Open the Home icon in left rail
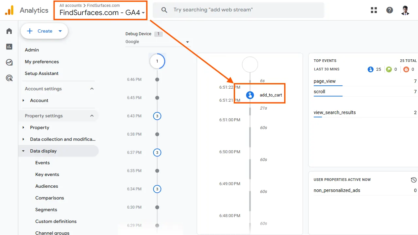Image resolution: width=418 pixels, height=235 pixels. click(x=9, y=31)
